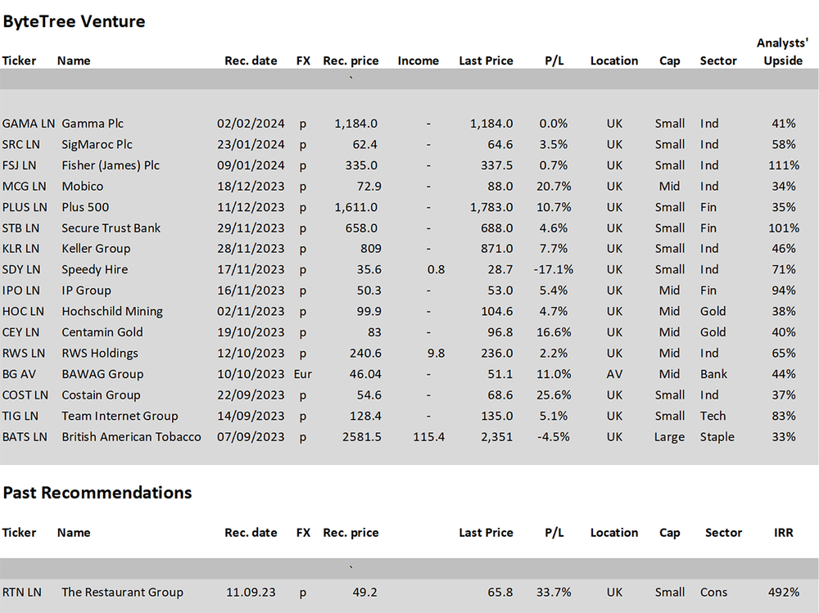Click the Last Price column header
The image size is (819, 613).
click(486, 60)
